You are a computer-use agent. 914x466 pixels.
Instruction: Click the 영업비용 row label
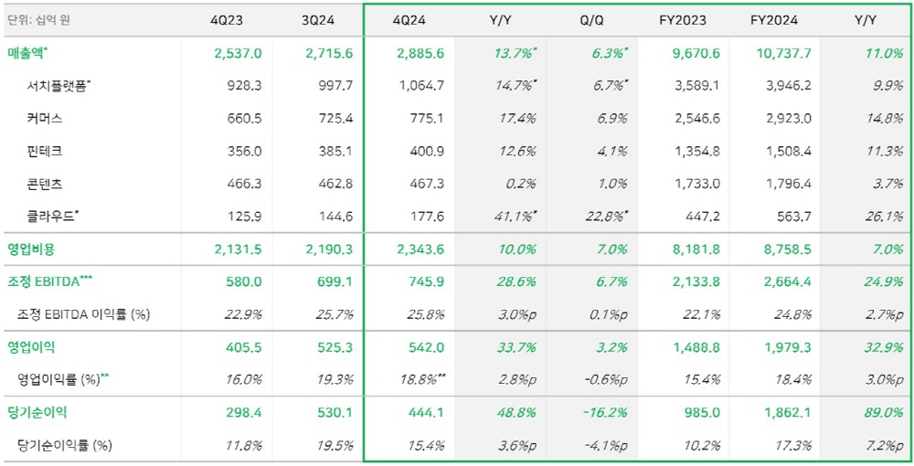31,249
